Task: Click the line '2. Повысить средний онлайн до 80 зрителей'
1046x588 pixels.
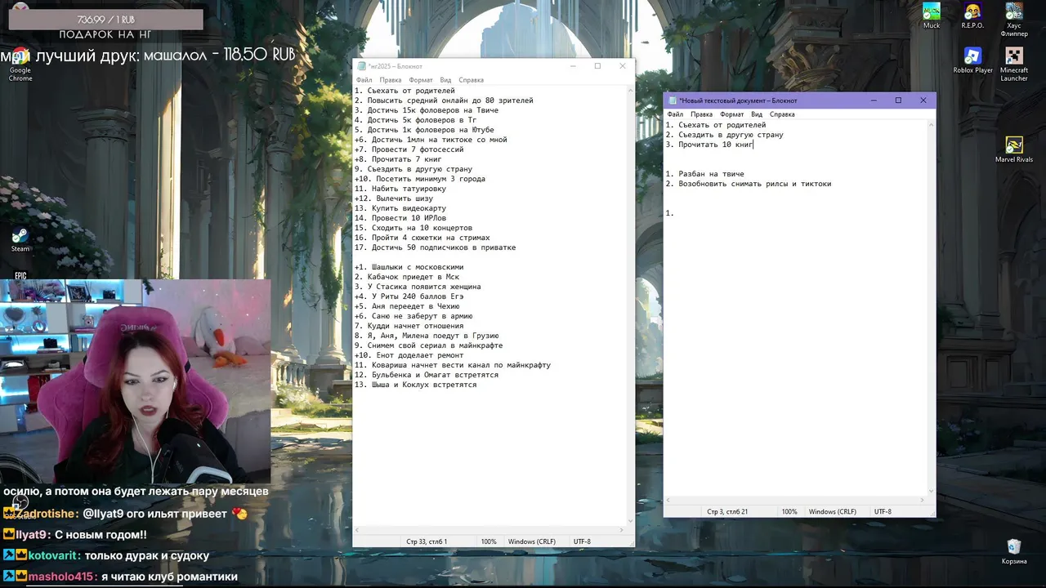Action: click(x=444, y=100)
